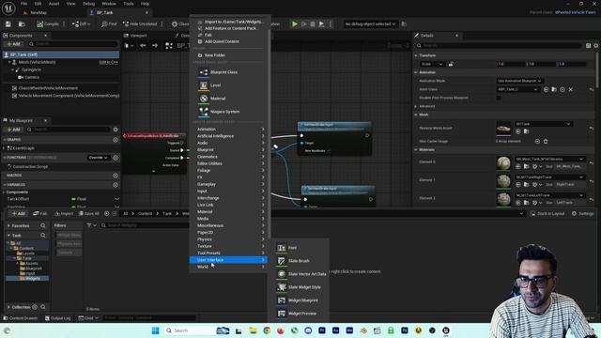Viewport: 601px width, 338px height.
Task: Click Import in Content Browser
Action: tap(64, 214)
